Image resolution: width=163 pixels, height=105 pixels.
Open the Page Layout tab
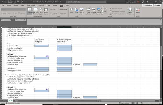[31, 5]
